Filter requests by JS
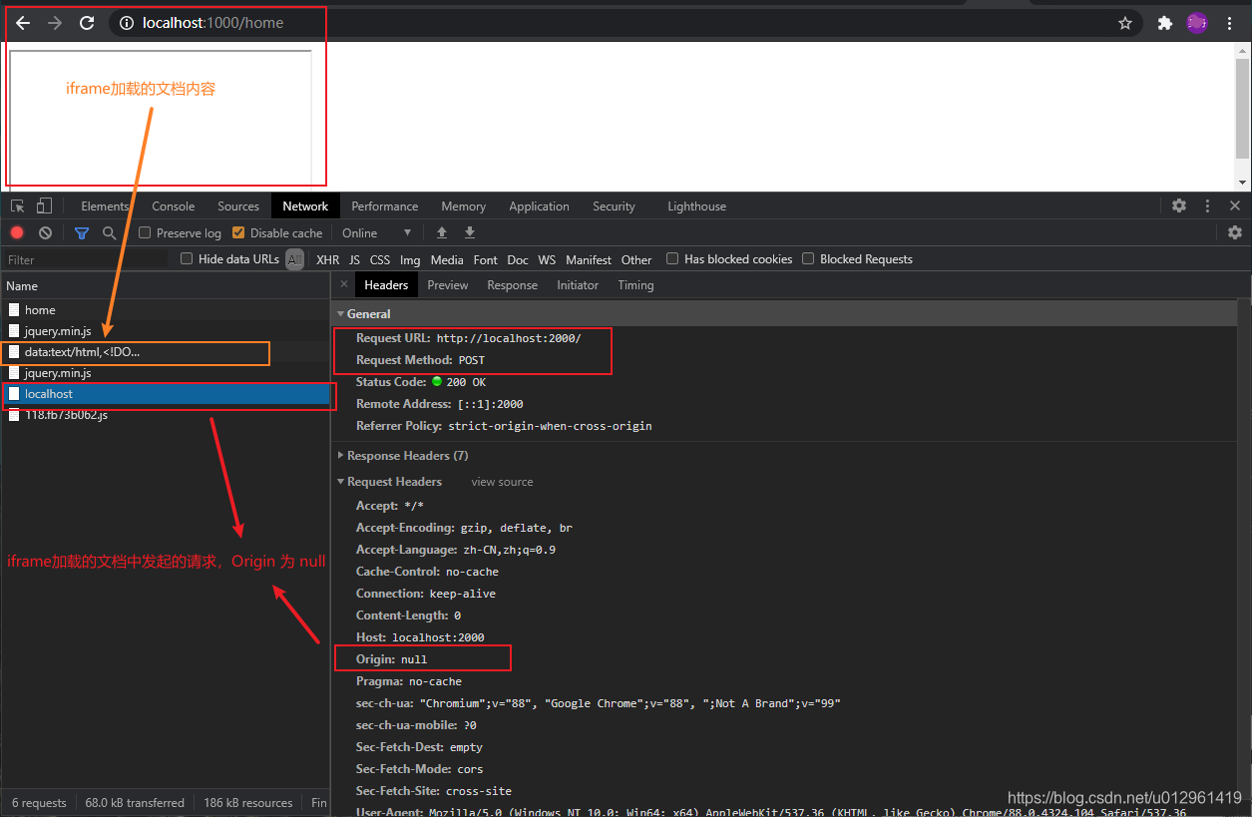The image size is (1252, 817). pos(354,259)
